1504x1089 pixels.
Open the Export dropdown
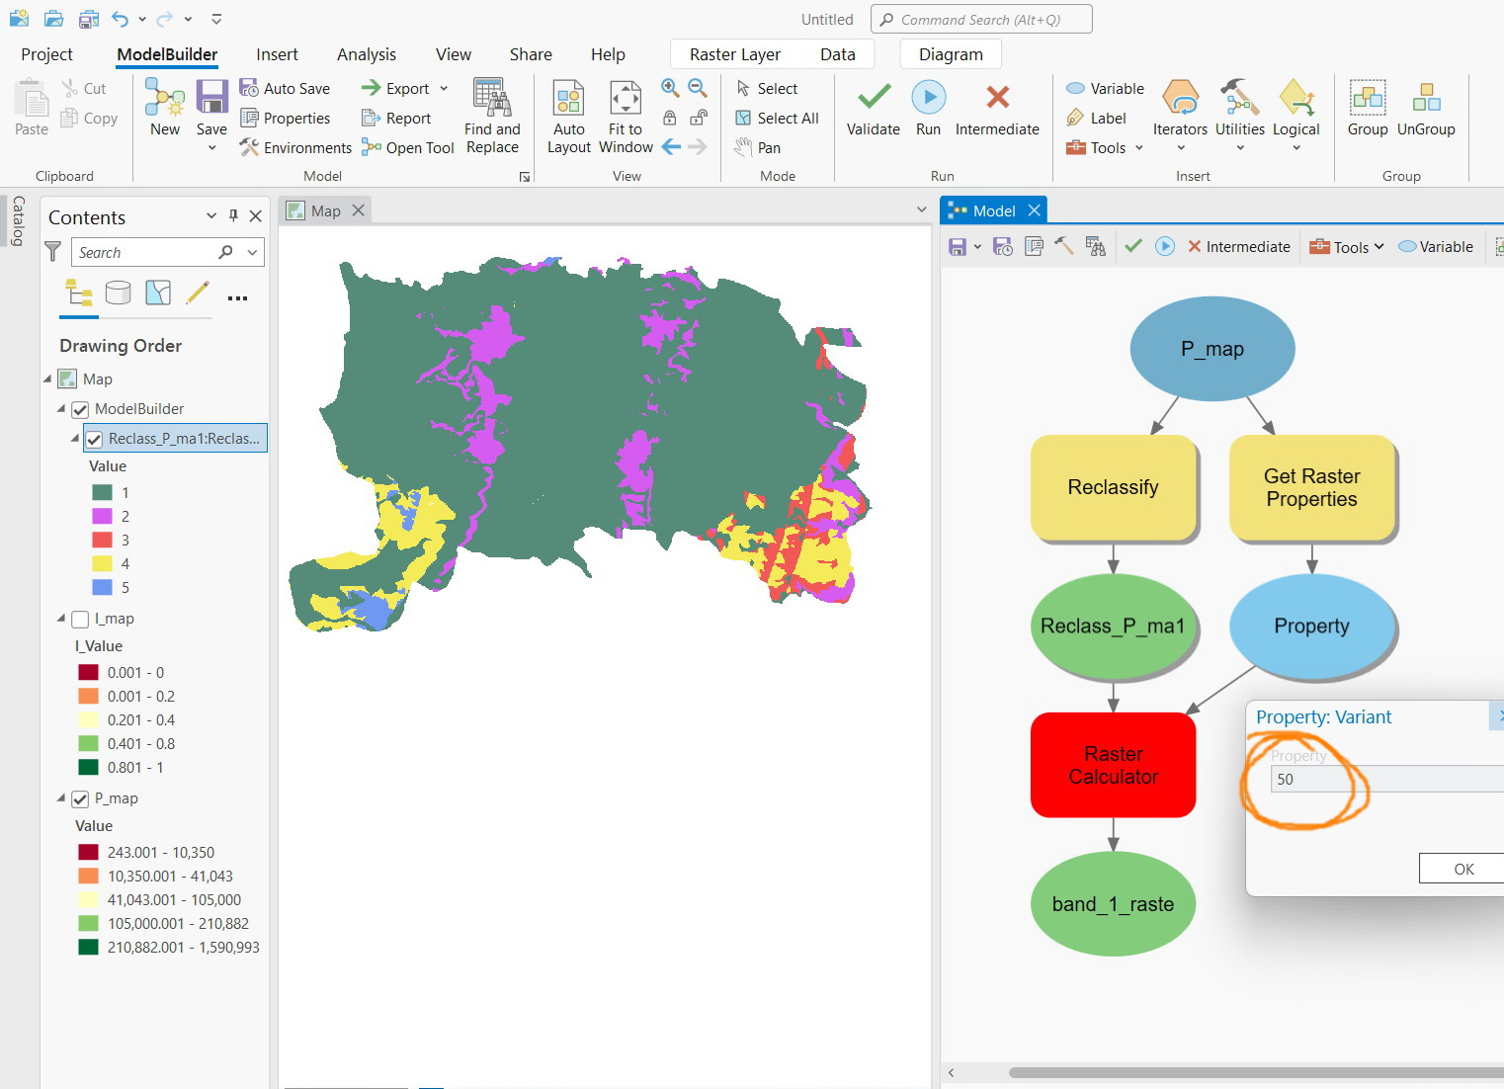442,88
